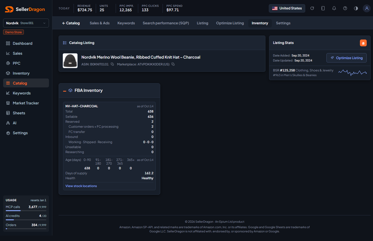Collapse the FBA Inventory panel
Viewport: 373px width, 241px height.
point(65,91)
